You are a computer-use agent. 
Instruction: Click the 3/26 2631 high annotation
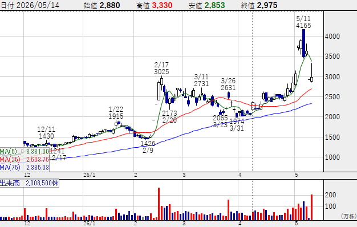(x=228, y=84)
